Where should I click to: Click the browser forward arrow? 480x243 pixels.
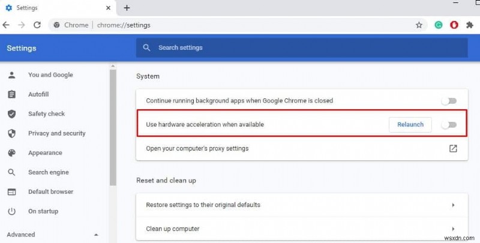click(22, 25)
